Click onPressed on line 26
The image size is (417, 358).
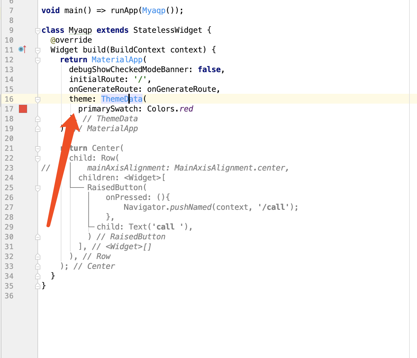tap(126, 197)
